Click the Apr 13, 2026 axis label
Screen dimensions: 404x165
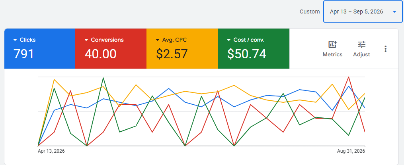pyautogui.click(x=51, y=151)
